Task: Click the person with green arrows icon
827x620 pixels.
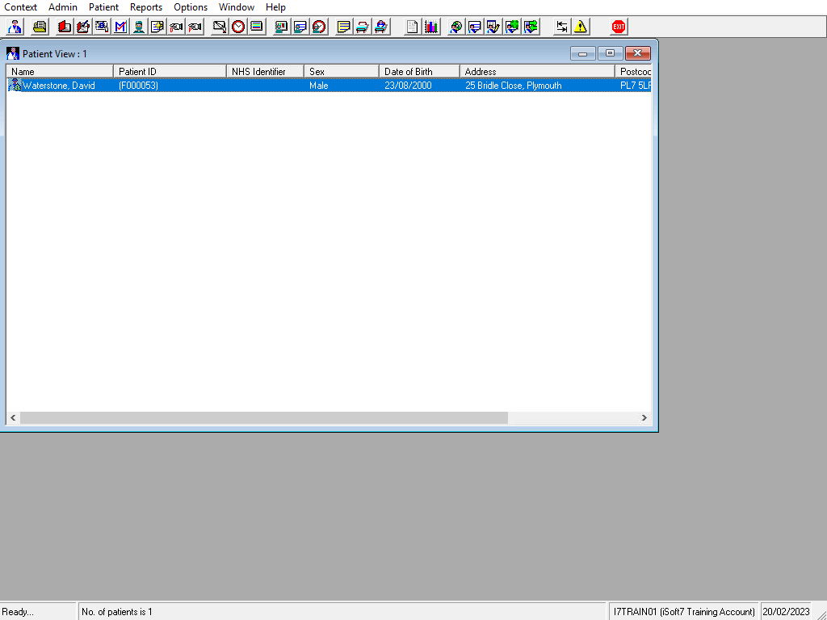Action: (530, 27)
